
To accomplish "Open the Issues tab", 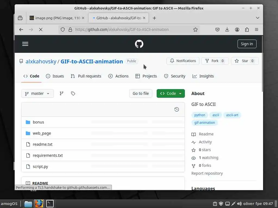I will (x=55, y=76).
